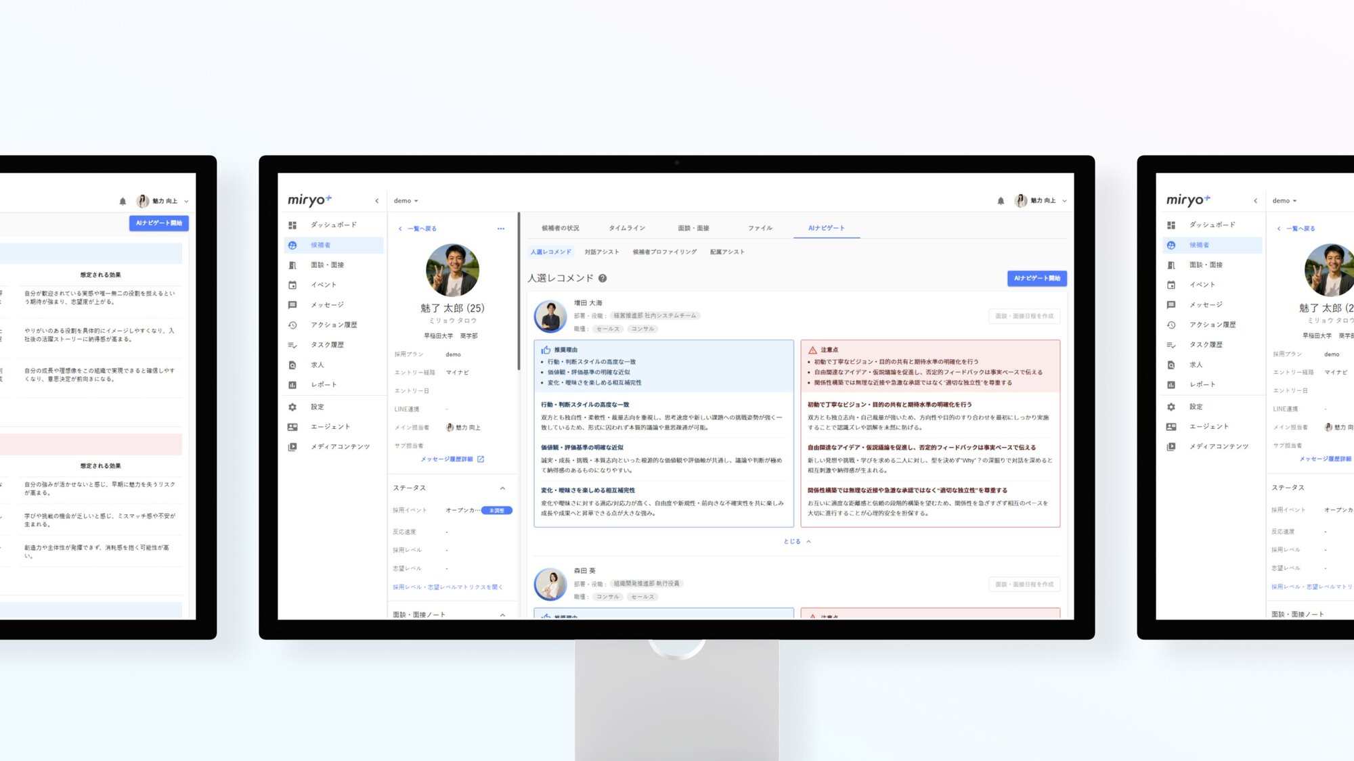Switch to the 候補者の状況 tab
The width and height of the screenshot is (1354, 761).
point(561,228)
